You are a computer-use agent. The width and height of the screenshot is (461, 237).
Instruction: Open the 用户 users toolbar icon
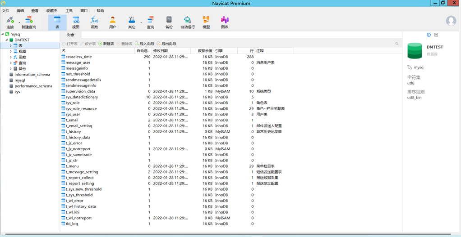pyautogui.click(x=113, y=22)
